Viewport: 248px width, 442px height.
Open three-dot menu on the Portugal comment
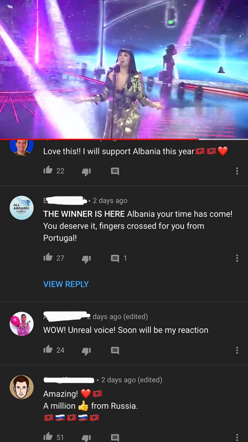[x=237, y=258]
